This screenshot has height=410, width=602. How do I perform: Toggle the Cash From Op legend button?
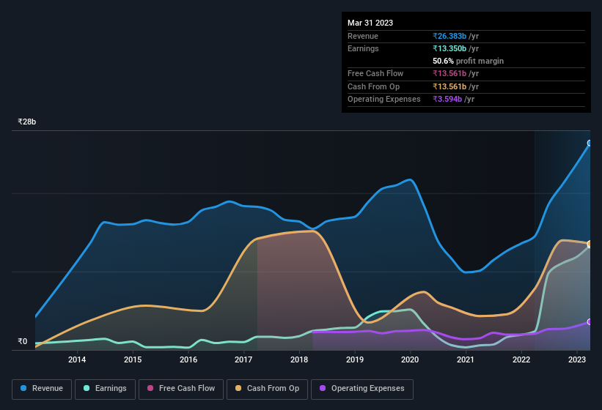click(267, 389)
